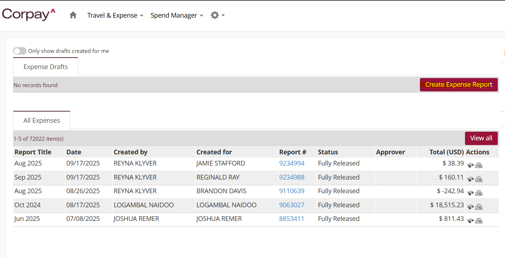This screenshot has width=505, height=258.
Task: Open the settings gear dropdown
Action: (x=217, y=15)
